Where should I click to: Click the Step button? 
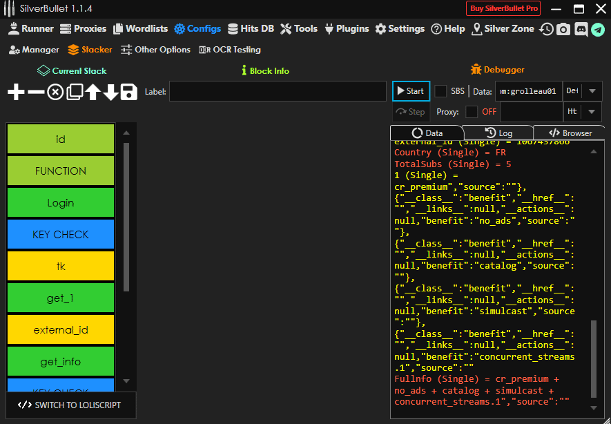pos(411,113)
